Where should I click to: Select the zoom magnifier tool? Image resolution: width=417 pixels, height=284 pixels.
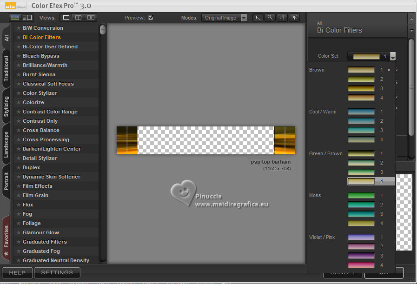coord(270,18)
